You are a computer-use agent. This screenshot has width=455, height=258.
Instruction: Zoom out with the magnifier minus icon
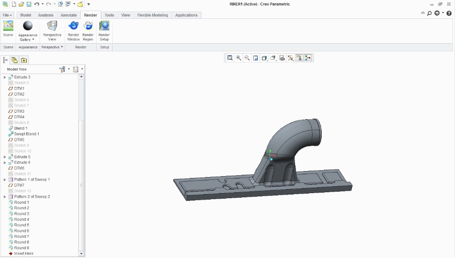pyautogui.click(x=247, y=58)
